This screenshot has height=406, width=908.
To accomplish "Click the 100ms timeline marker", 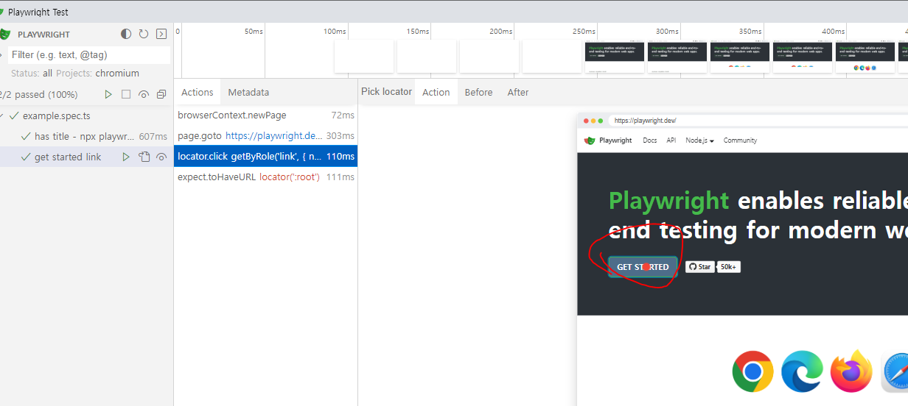I will [x=335, y=31].
